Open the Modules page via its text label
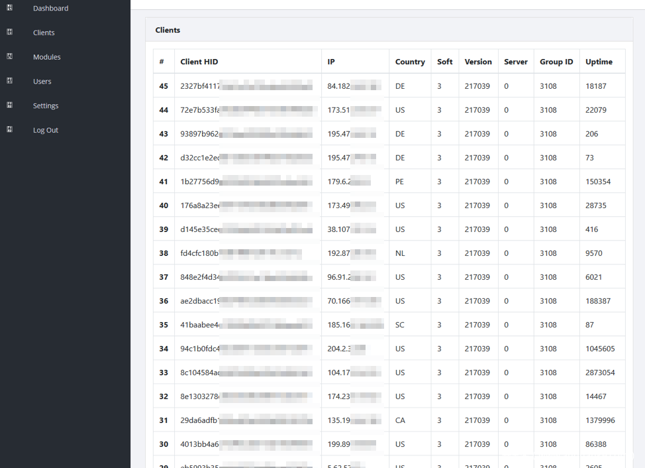This screenshot has width=645, height=468. click(x=46, y=57)
